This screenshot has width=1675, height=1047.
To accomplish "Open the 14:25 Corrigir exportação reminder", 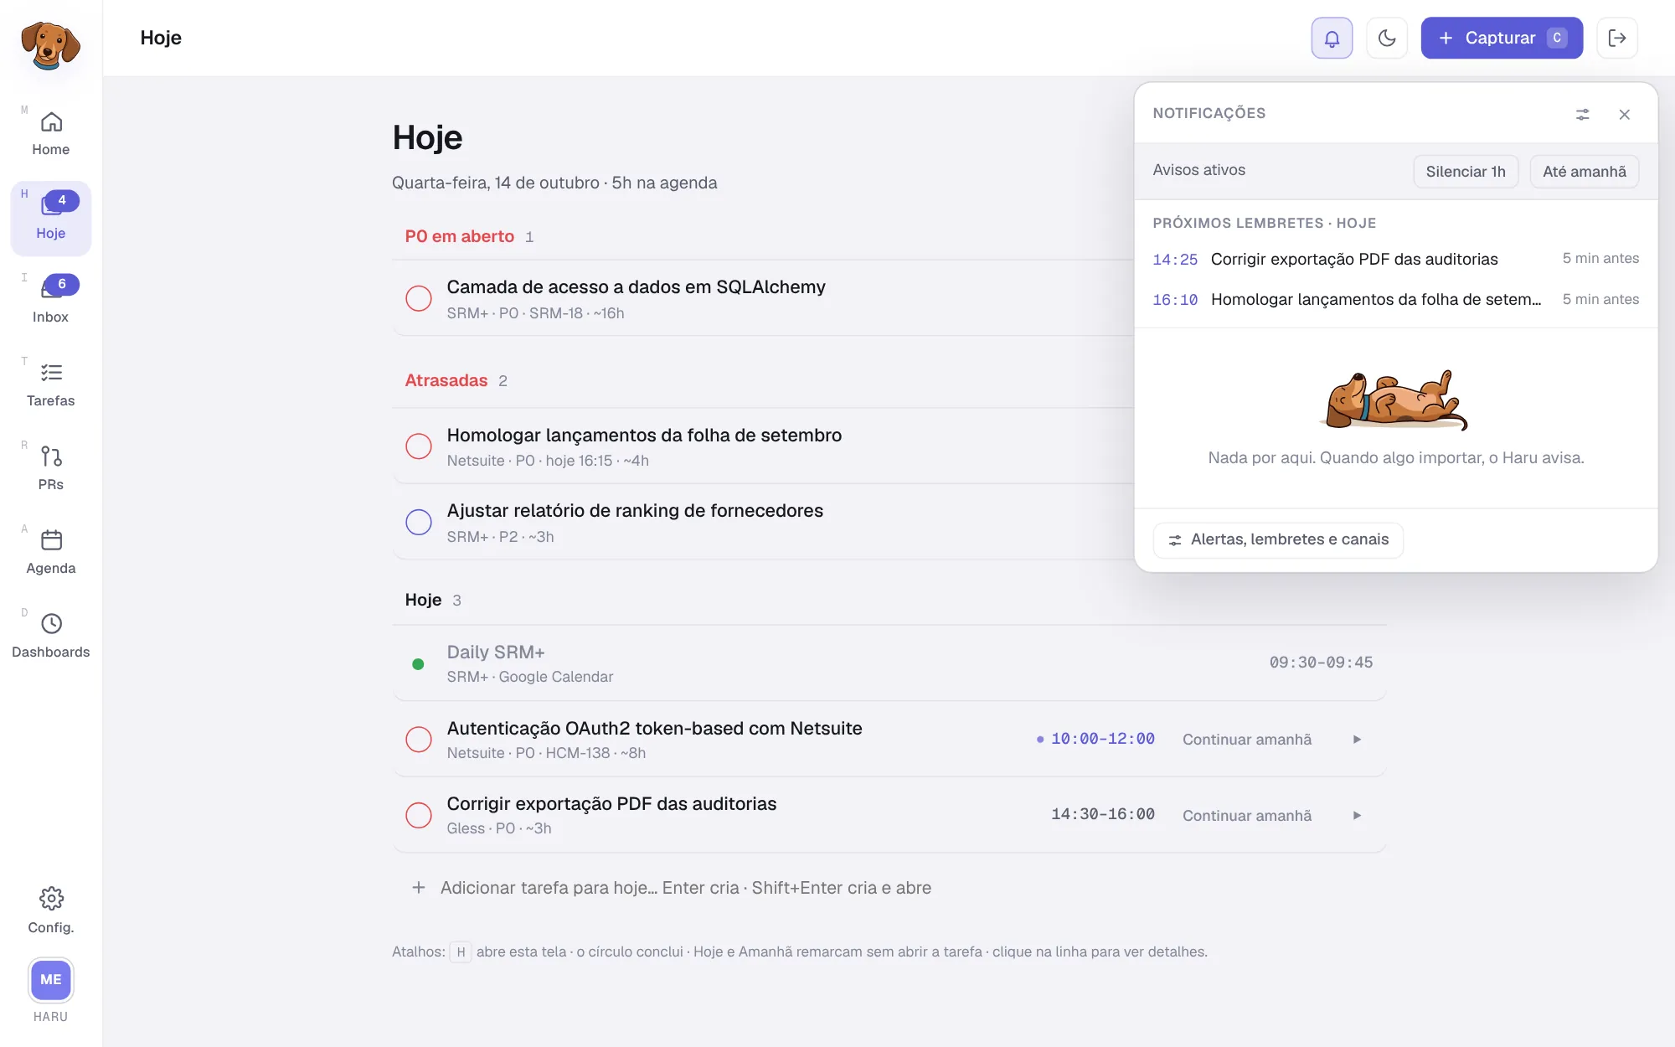I will [x=1395, y=259].
